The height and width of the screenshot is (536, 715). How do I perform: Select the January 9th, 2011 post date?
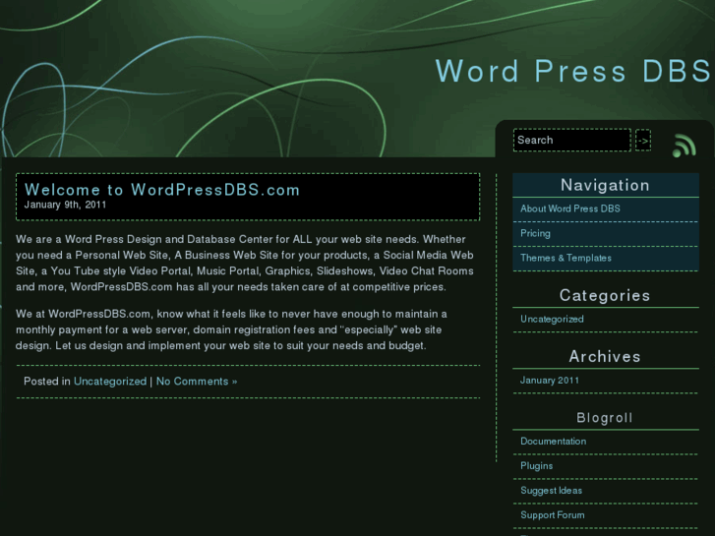pos(65,205)
